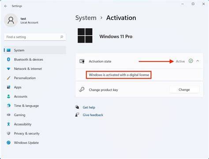The width and height of the screenshot is (209, 159).
Task: Close the Settings window
Action: [x=204, y=4]
